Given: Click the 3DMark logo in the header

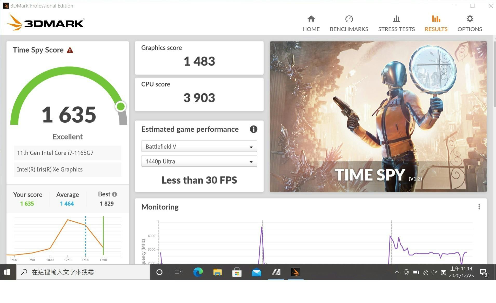Looking at the screenshot, I should [46, 23].
